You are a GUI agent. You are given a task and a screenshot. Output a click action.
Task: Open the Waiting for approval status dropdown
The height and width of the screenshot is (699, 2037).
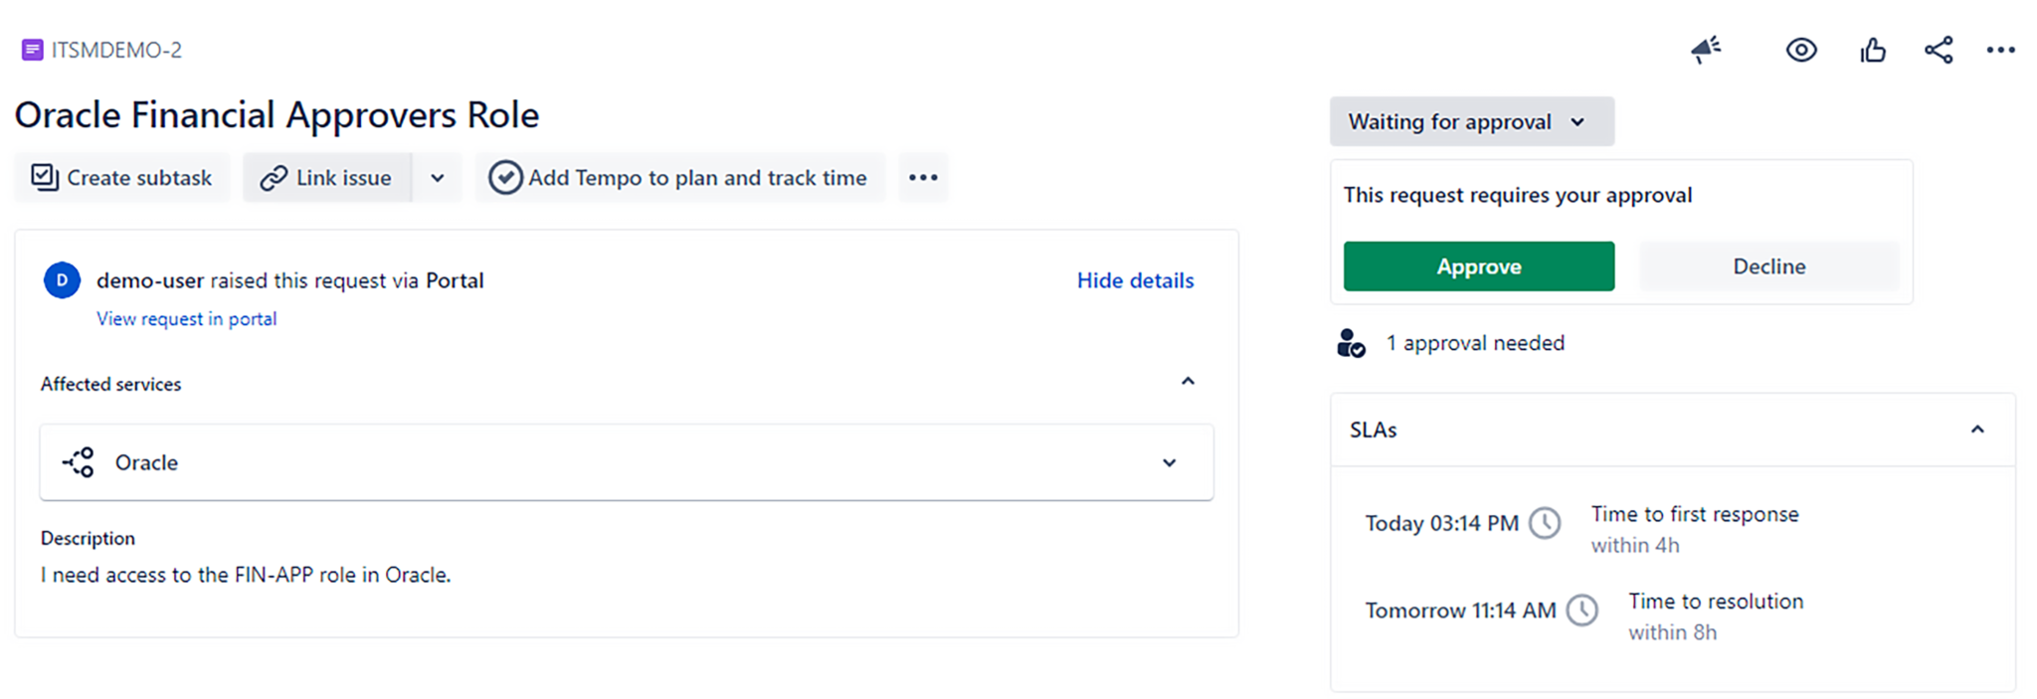click(x=1470, y=121)
